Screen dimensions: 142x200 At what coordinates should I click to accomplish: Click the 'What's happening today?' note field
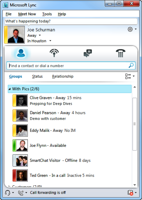click(71, 21)
